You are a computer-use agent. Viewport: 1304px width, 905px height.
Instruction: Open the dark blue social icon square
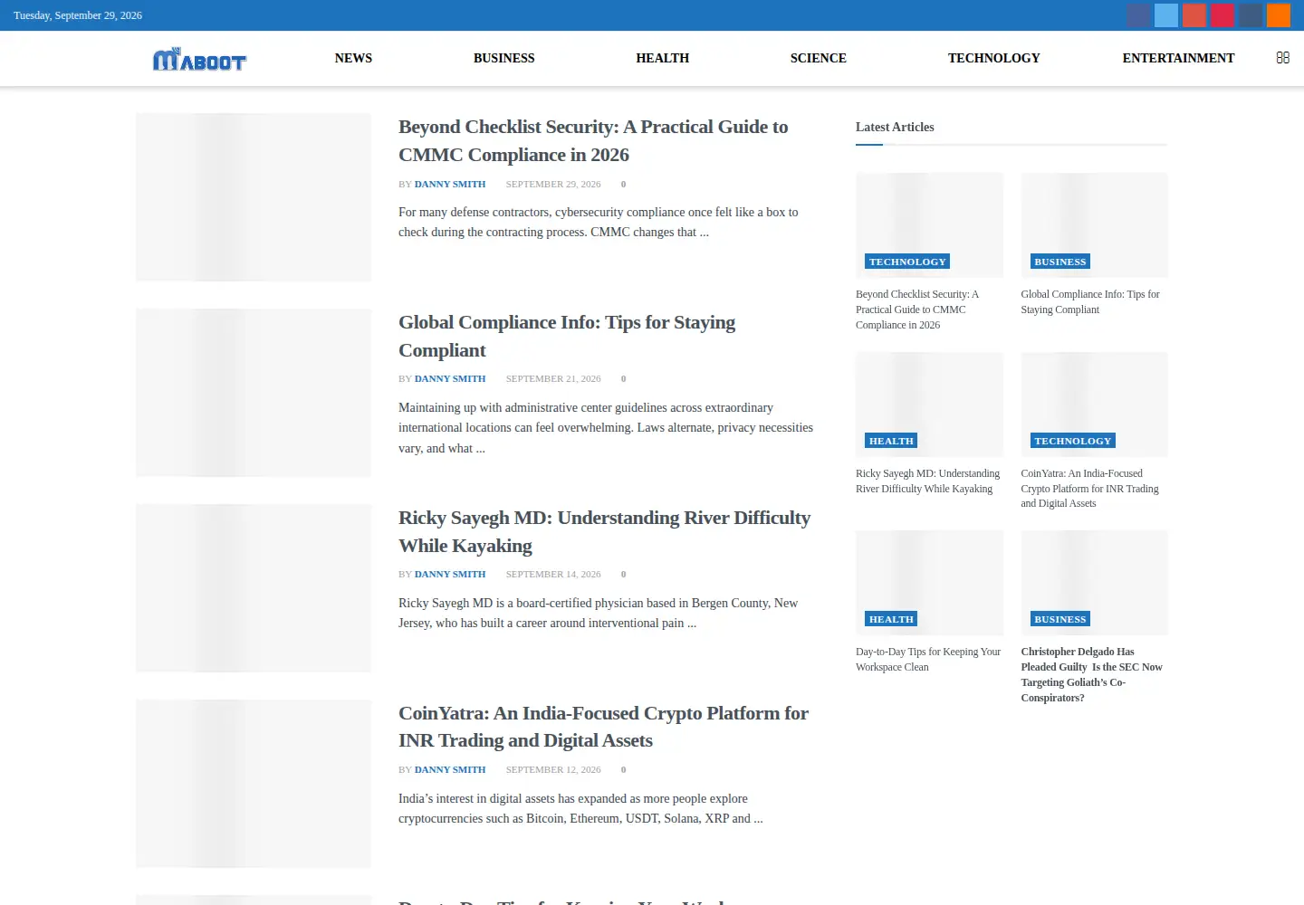coord(1138,15)
